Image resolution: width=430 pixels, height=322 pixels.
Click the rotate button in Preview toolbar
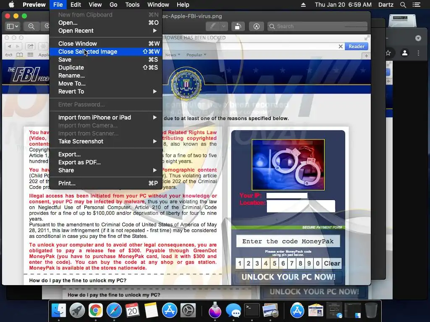click(x=238, y=26)
